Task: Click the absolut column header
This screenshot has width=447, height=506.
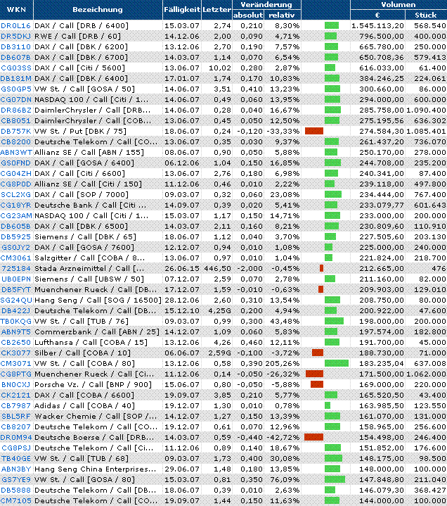Action: 248,15
